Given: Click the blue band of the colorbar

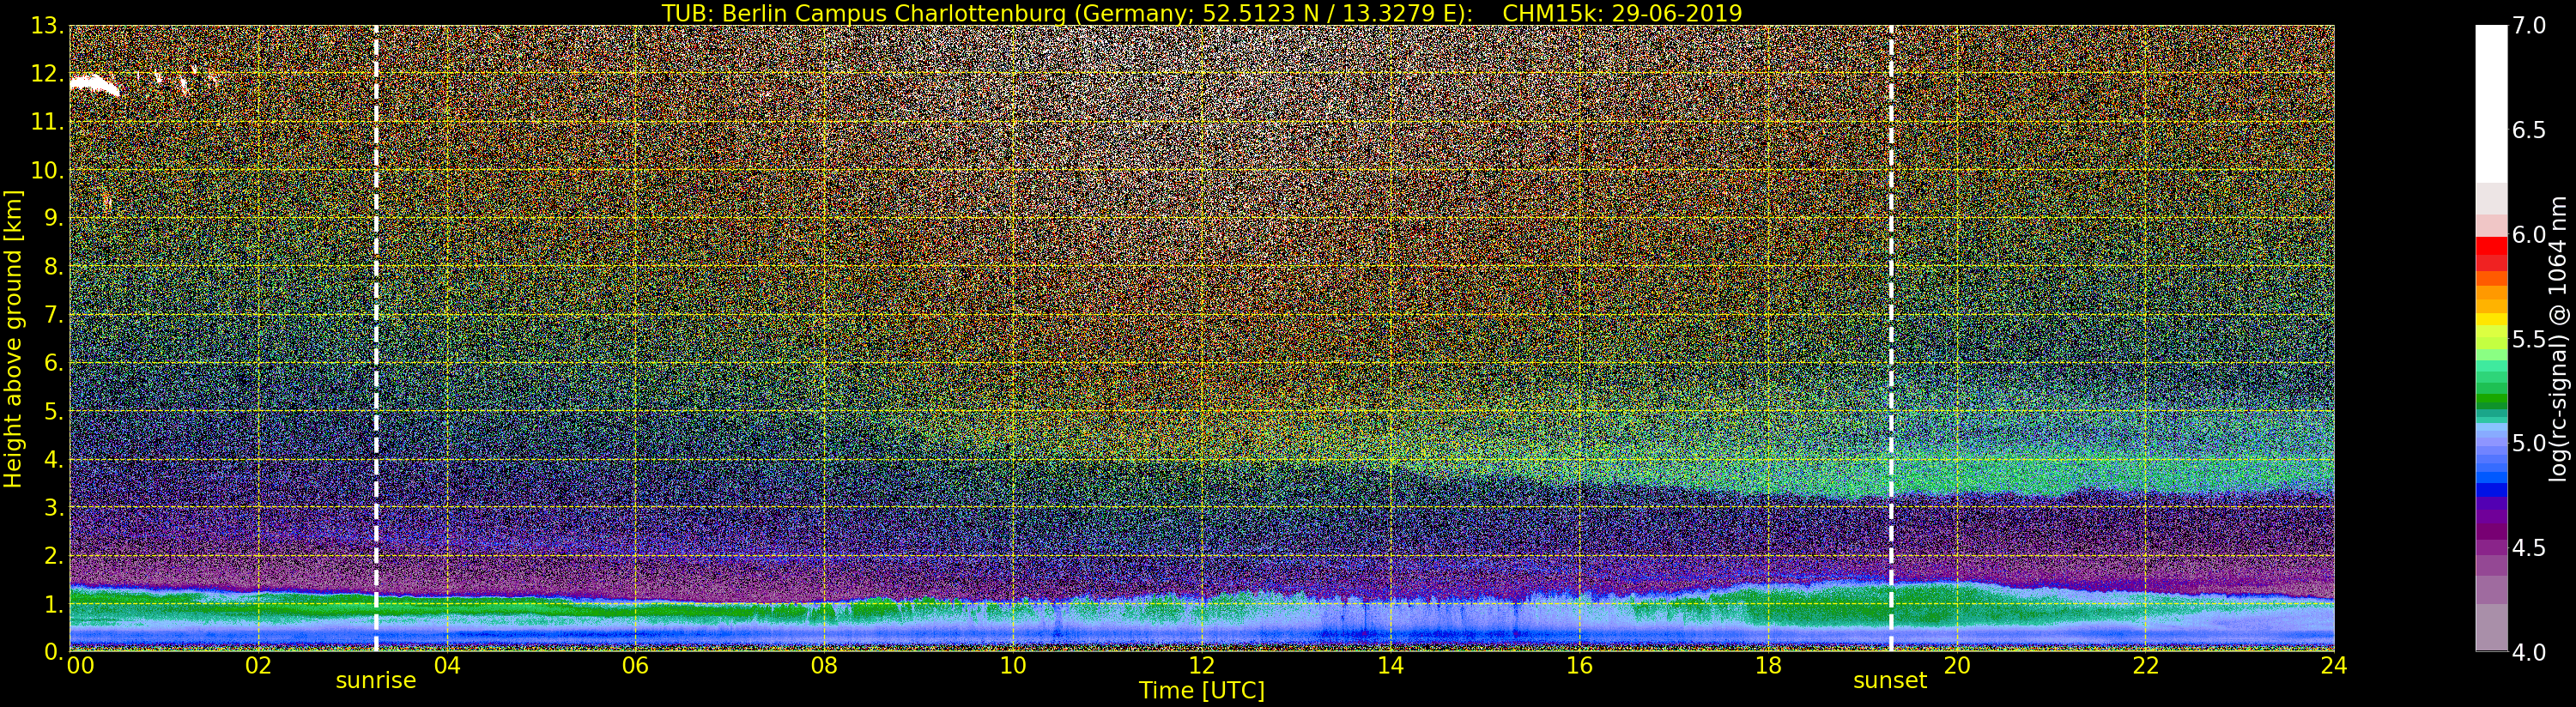Looking at the screenshot, I should [x=2491, y=470].
